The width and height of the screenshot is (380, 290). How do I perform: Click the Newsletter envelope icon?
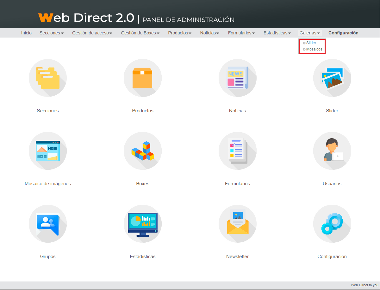pos(237,224)
